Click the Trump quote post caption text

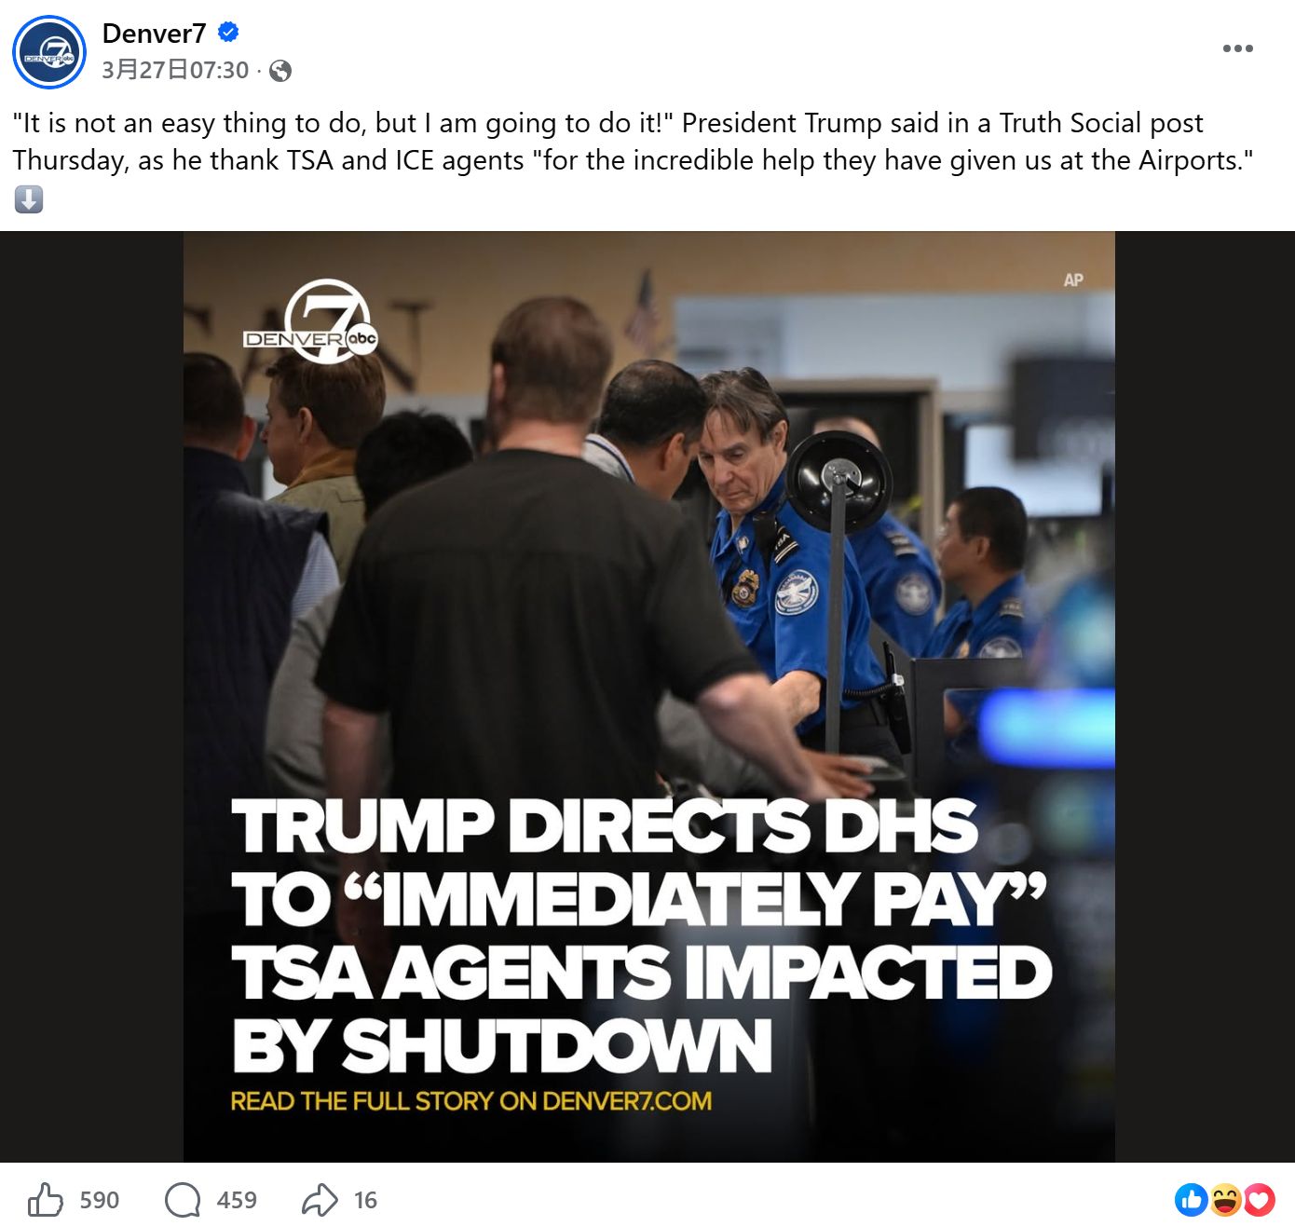point(634,142)
